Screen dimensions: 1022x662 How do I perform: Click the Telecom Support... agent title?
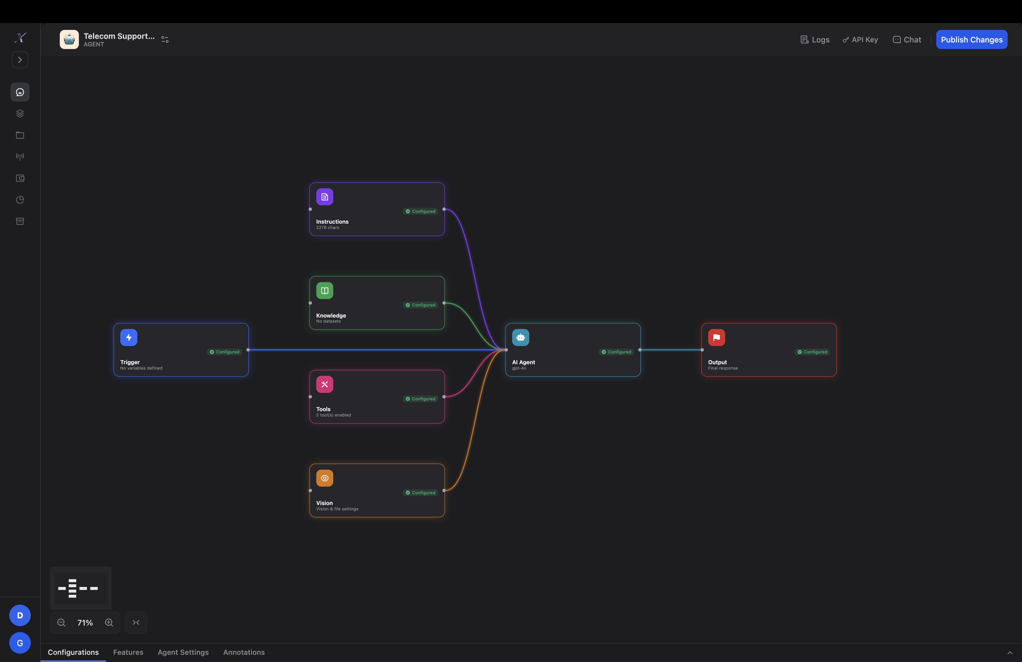119,36
